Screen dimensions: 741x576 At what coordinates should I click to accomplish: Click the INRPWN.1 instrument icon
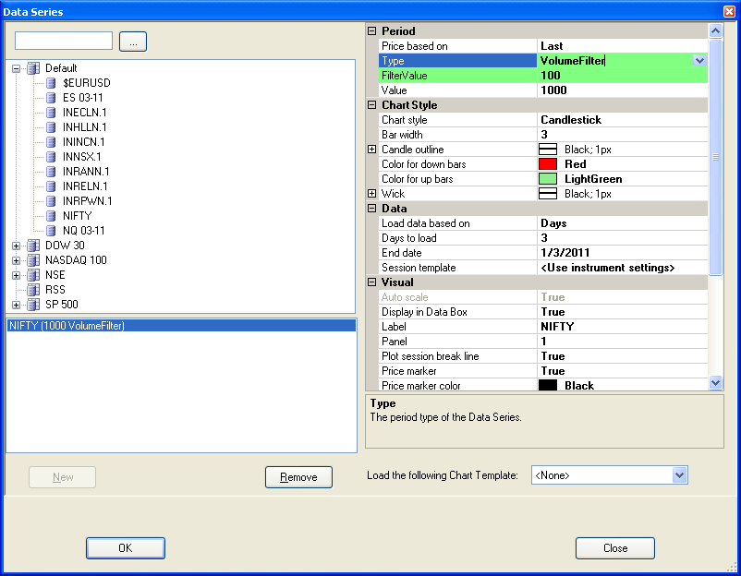click(x=51, y=201)
